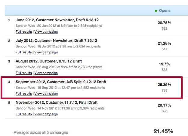
Task: Click row number 4 of September campaign
Action: coord(9,82)
